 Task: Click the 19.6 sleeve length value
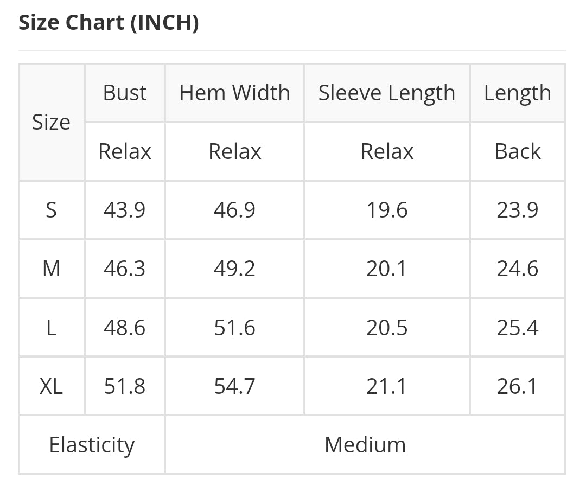[x=387, y=209]
